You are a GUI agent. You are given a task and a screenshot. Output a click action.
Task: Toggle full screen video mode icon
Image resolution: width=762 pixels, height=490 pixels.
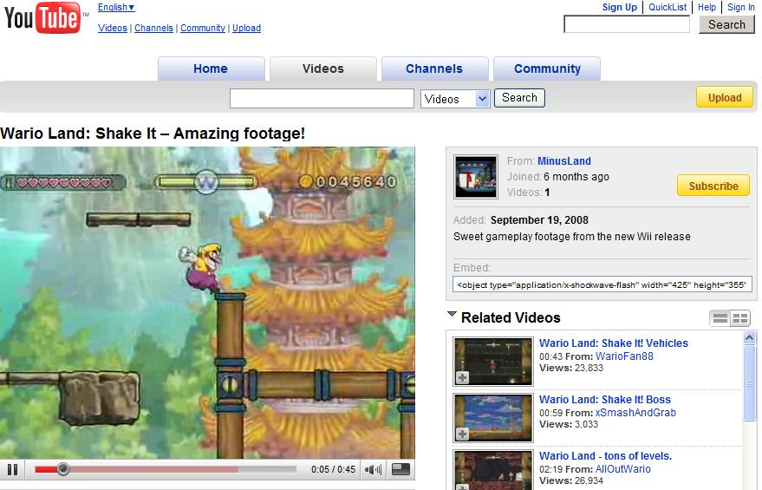[401, 469]
